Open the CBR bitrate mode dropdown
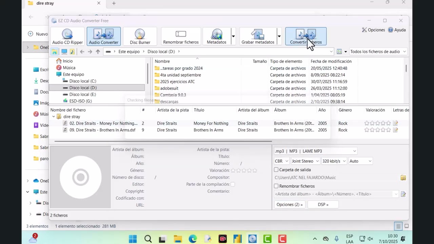The width and height of the screenshot is (434, 244). coord(282,161)
